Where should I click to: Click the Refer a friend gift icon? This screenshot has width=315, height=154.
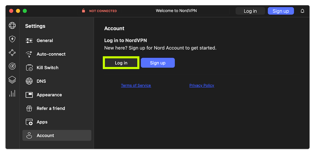pyautogui.click(x=29, y=108)
